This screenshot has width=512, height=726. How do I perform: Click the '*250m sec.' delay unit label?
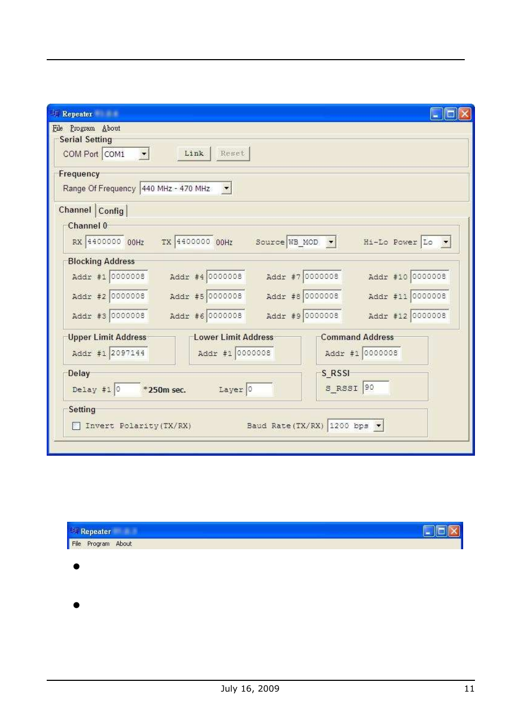(165, 390)
